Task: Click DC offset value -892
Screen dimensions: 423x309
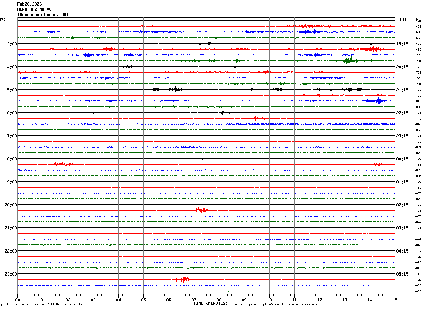Action: pyautogui.click(x=417, y=159)
